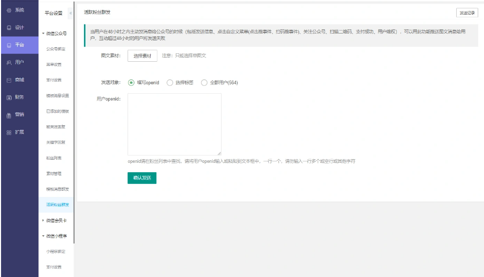Go to 商城 shop icon
Viewport: 484px width, 277px height.
coord(8,80)
